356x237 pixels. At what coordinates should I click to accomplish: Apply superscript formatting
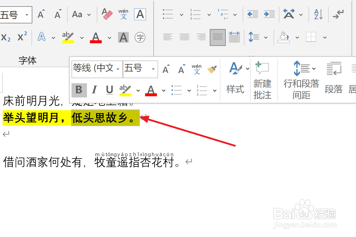click(21, 37)
